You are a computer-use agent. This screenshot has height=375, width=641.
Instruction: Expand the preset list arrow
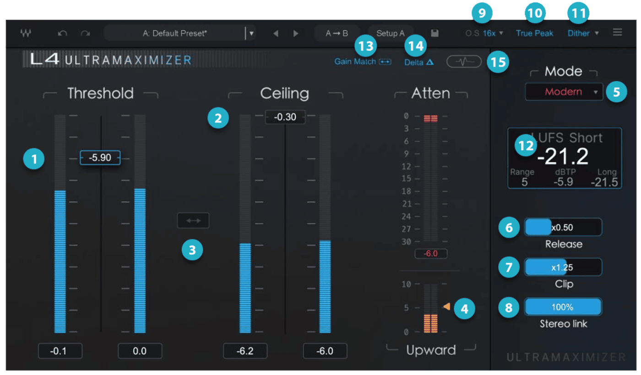click(x=251, y=33)
